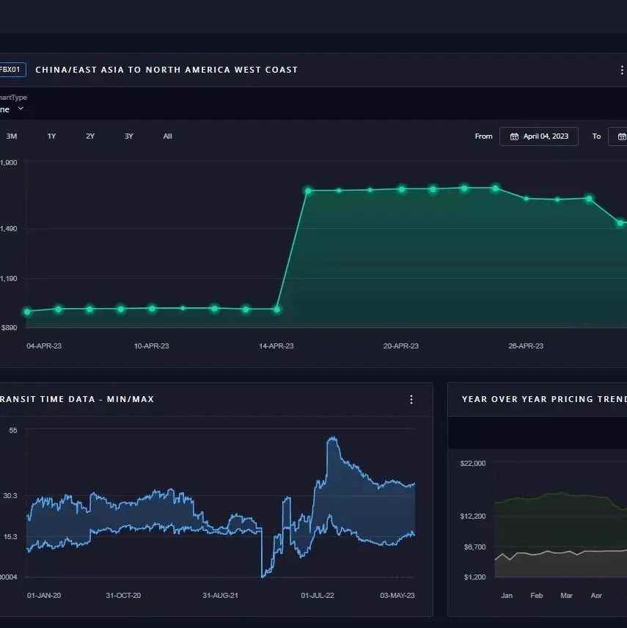Click the calendar icon in the To date field
The image size is (627, 628).
click(x=622, y=136)
